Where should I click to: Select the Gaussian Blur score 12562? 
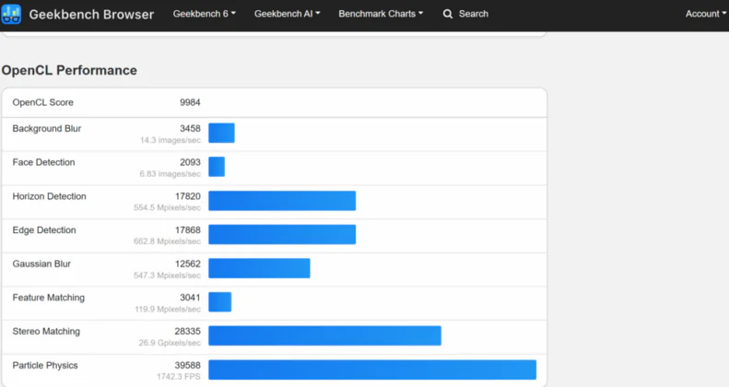coord(188,264)
